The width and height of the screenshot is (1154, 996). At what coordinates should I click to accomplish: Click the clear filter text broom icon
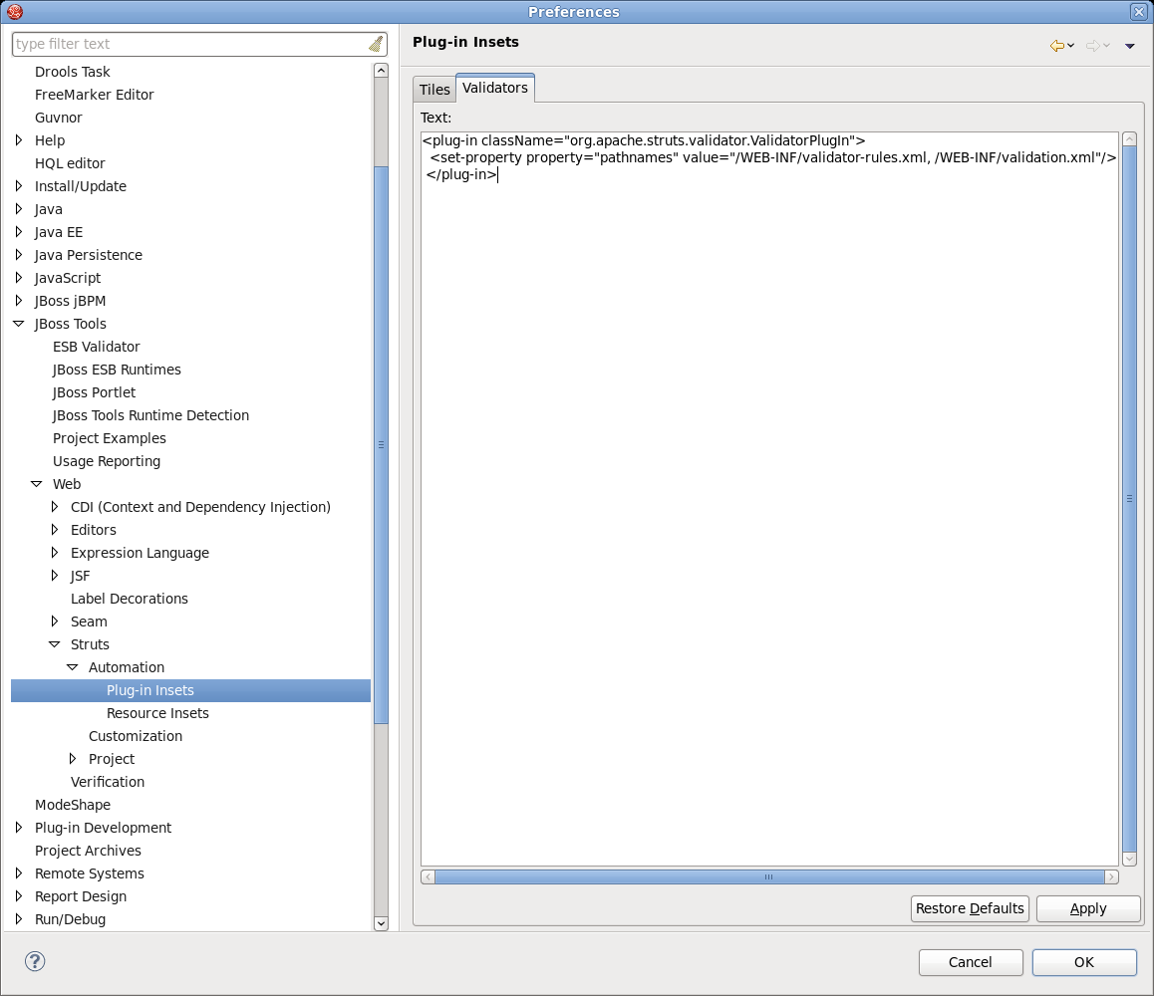[375, 44]
